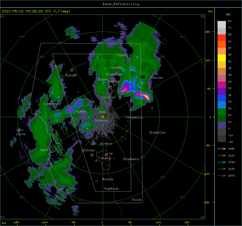This screenshot has height=226, width=242.
Task: Pick the red 60-65 dBZ legend swatch
Action: [222, 38]
